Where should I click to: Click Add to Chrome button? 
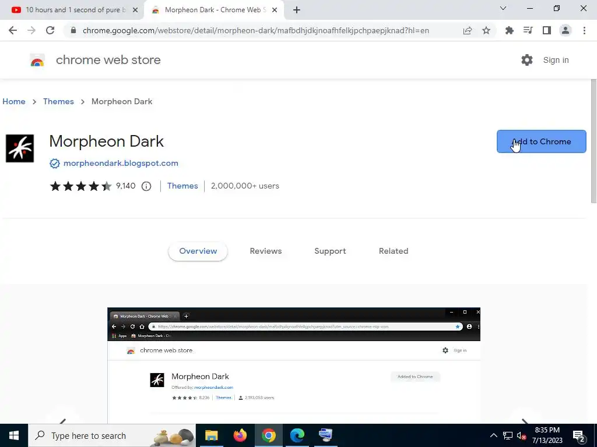click(x=542, y=141)
